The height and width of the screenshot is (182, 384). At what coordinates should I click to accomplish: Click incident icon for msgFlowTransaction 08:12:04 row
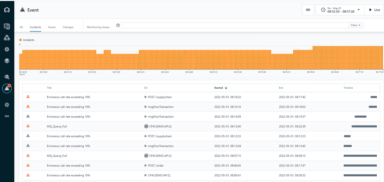(x=28, y=146)
